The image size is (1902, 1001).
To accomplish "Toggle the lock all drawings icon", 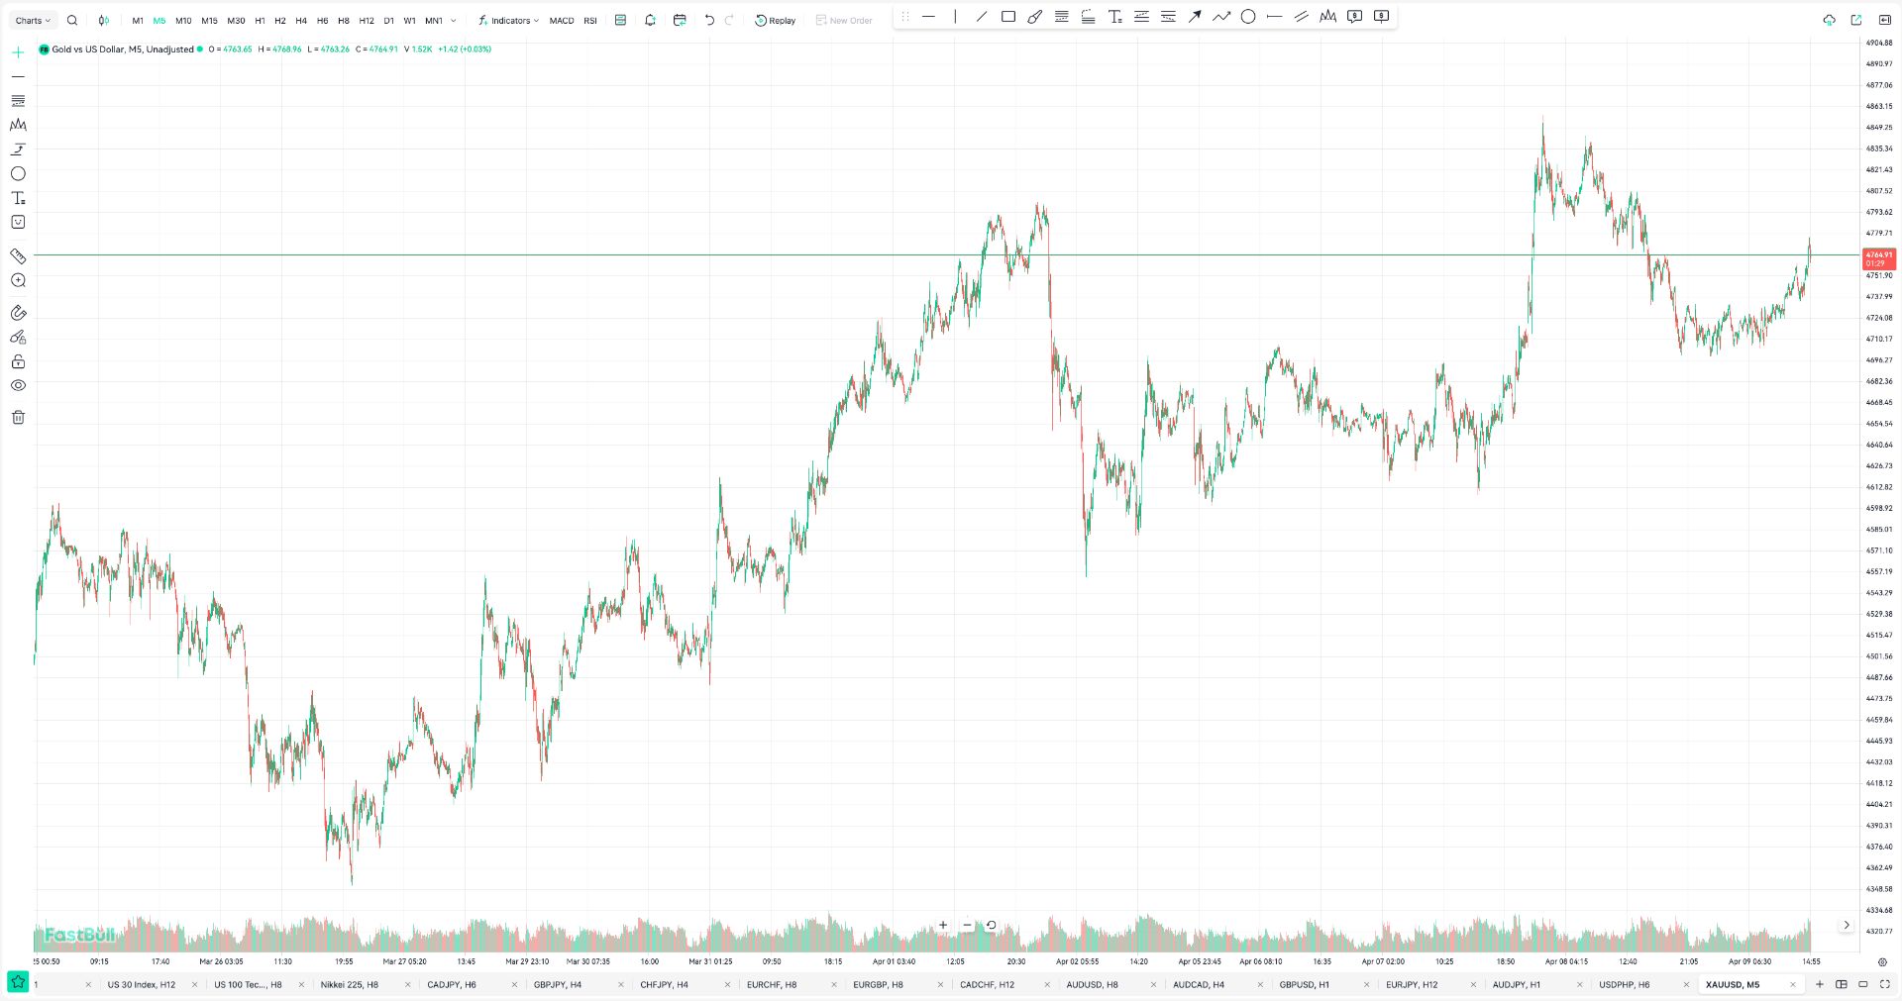I will click(x=18, y=361).
